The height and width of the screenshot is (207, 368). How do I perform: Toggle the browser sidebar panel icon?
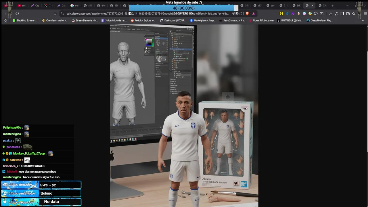point(342,14)
